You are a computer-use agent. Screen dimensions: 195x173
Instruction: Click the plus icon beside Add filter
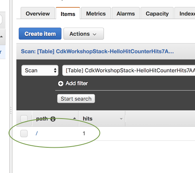coord(61,84)
